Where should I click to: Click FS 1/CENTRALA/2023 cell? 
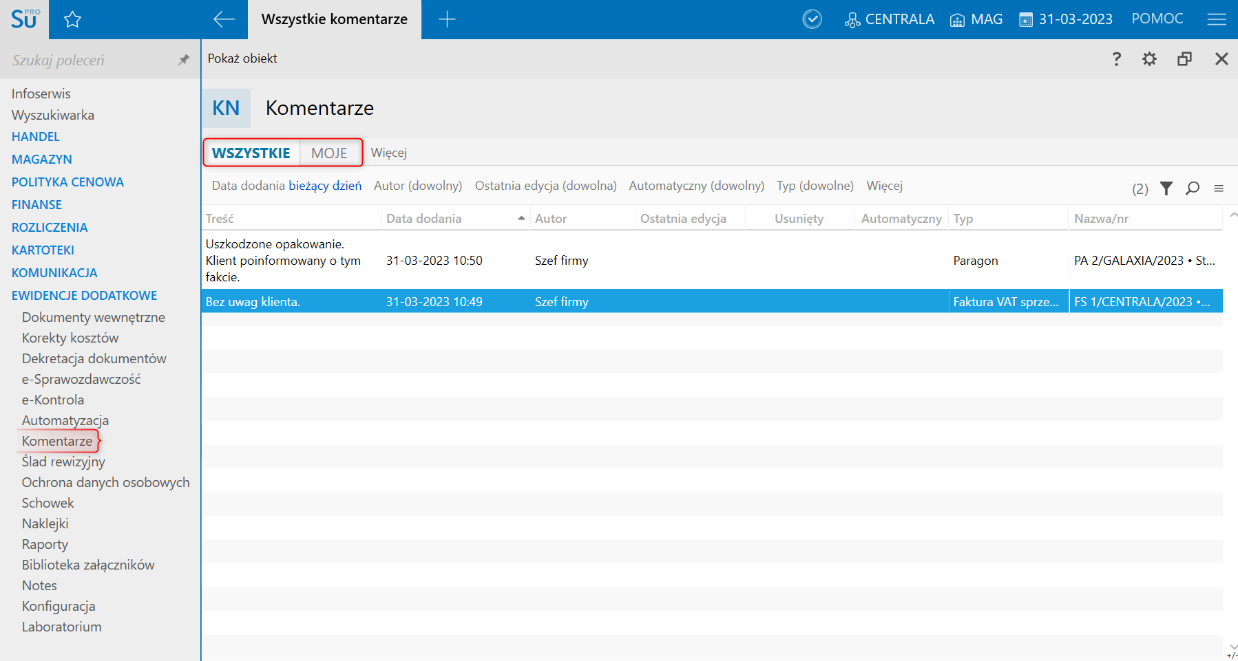click(x=1146, y=301)
